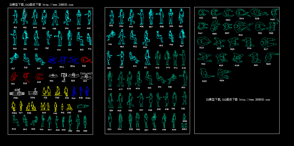
Task: Select the plan-view figure above R123
Action: 207,74
